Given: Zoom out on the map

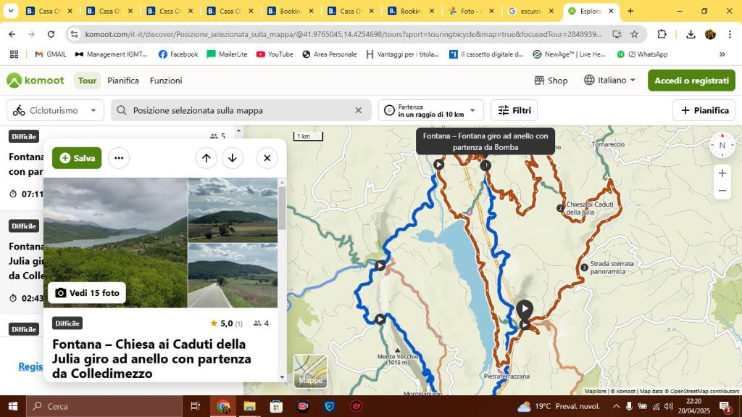Looking at the screenshot, I should tap(722, 191).
